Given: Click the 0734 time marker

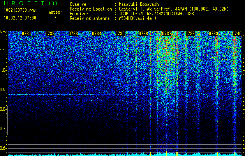Looking at the screenshot, I should pos(97,34).
